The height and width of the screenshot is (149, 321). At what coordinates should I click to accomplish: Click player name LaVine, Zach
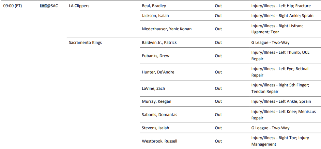(x=153, y=88)
